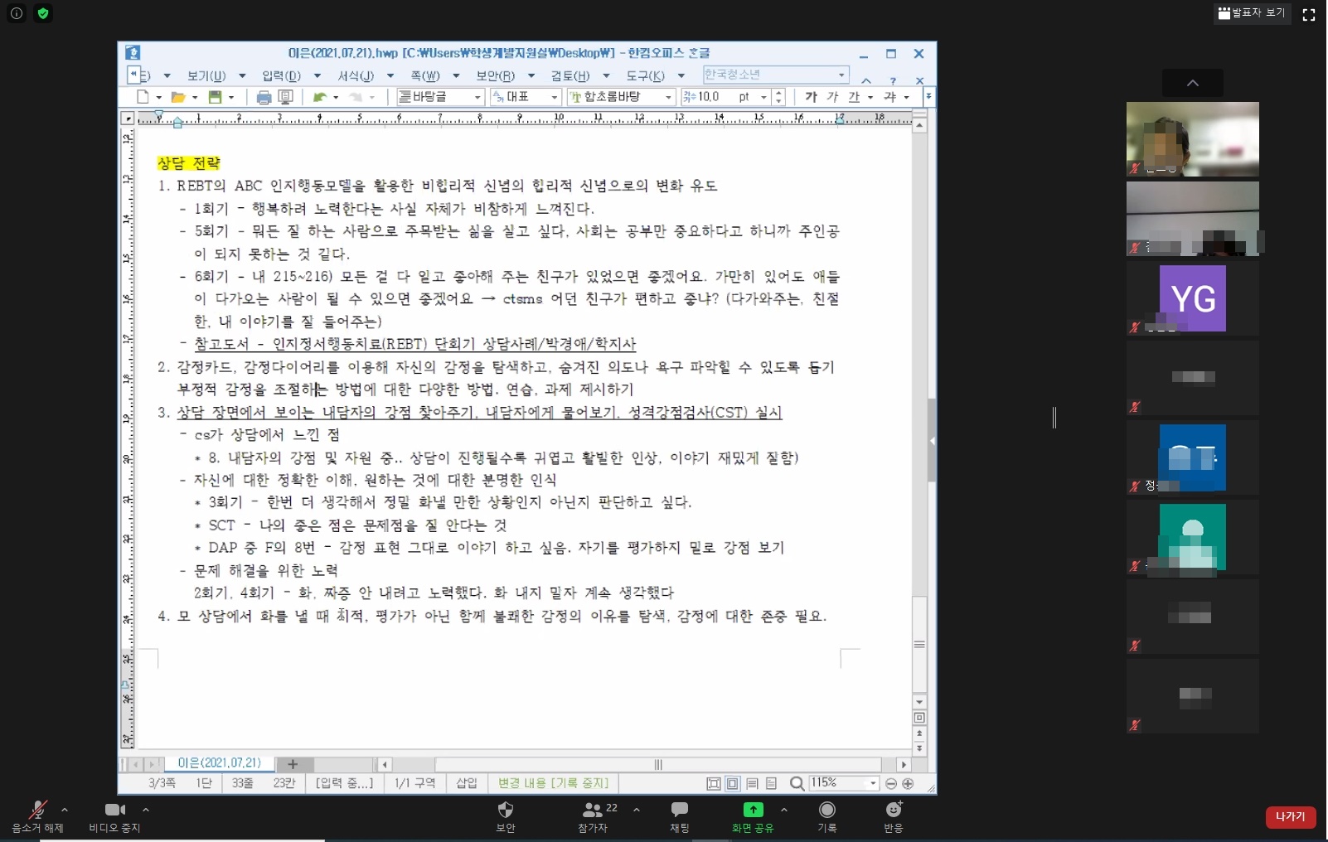Click green Share Screen (화면 공유) button
1328x842 pixels.
pyautogui.click(x=753, y=816)
